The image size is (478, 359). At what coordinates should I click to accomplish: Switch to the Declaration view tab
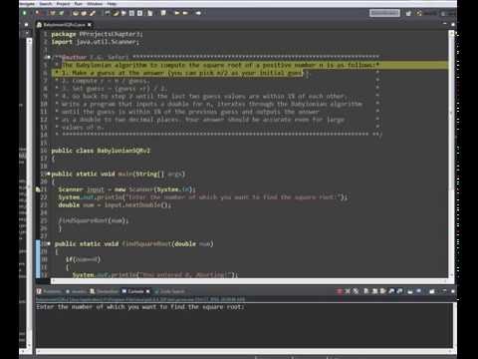104,291
